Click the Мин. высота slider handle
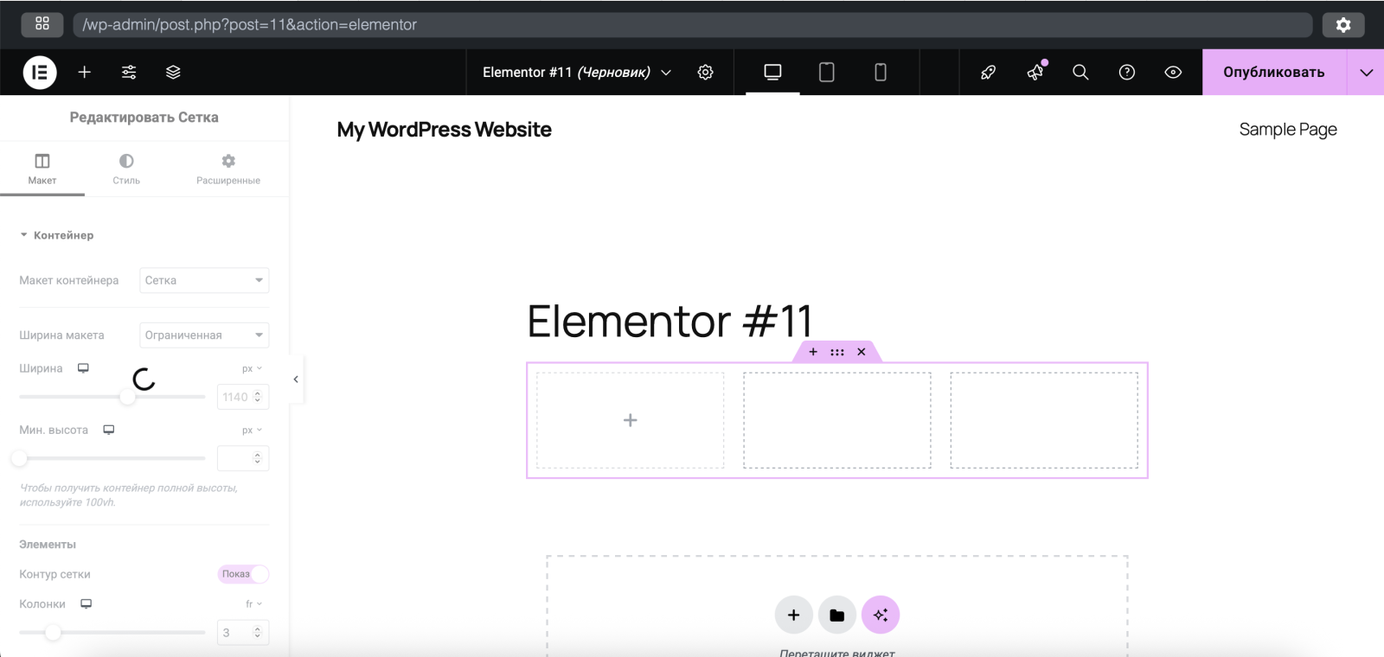Image resolution: width=1384 pixels, height=657 pixels. [20, 458]
